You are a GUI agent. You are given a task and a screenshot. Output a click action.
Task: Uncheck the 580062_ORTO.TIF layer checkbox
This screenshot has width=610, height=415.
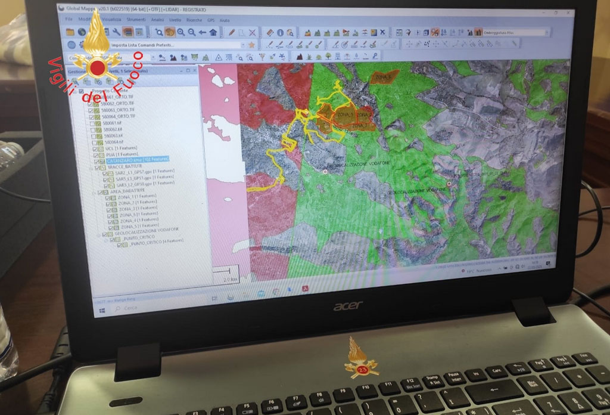90,104
